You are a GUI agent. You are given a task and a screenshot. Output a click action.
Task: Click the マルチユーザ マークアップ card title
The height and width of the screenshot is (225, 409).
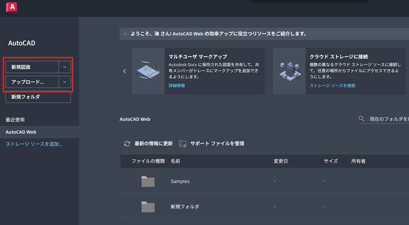click(198, 57)
